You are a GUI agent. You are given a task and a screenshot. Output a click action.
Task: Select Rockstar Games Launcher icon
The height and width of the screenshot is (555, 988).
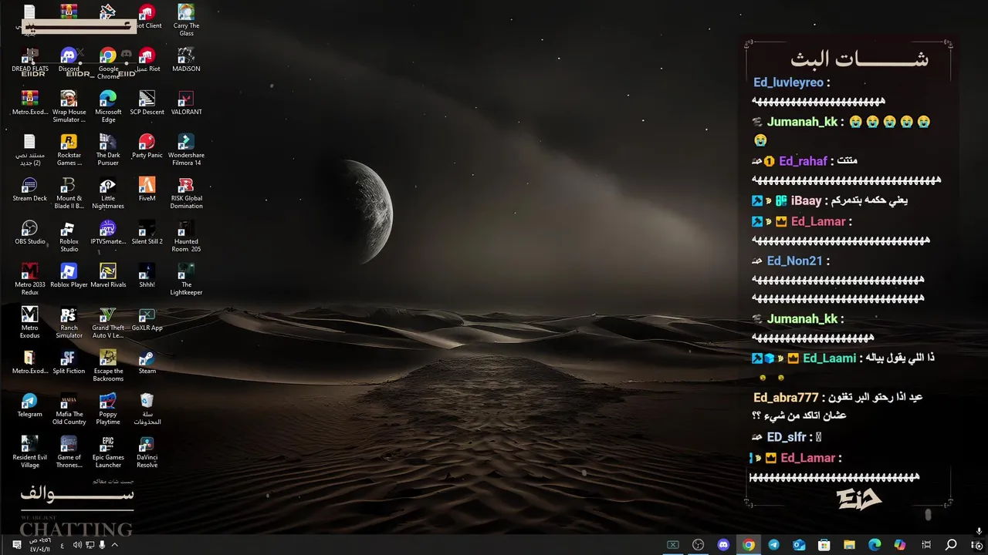coord(69,150)
